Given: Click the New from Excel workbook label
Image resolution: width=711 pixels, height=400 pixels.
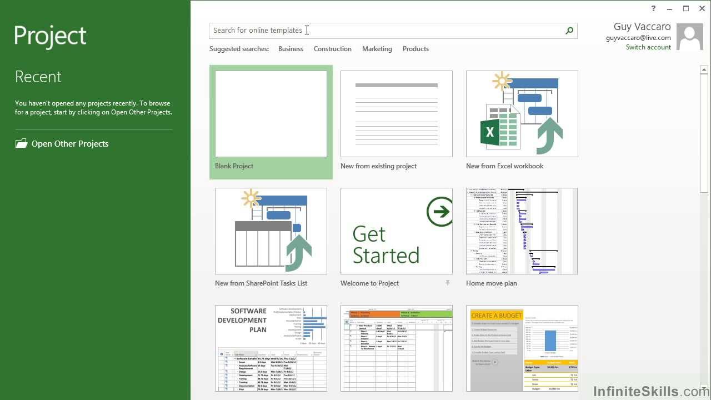Looking at the screenshot, I should pos(504,166).
